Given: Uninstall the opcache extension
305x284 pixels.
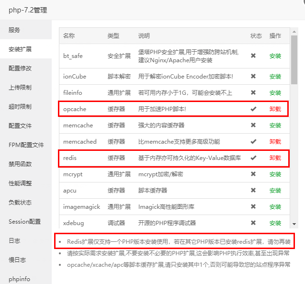Looking at the screenshot, I should pos(275,109).
